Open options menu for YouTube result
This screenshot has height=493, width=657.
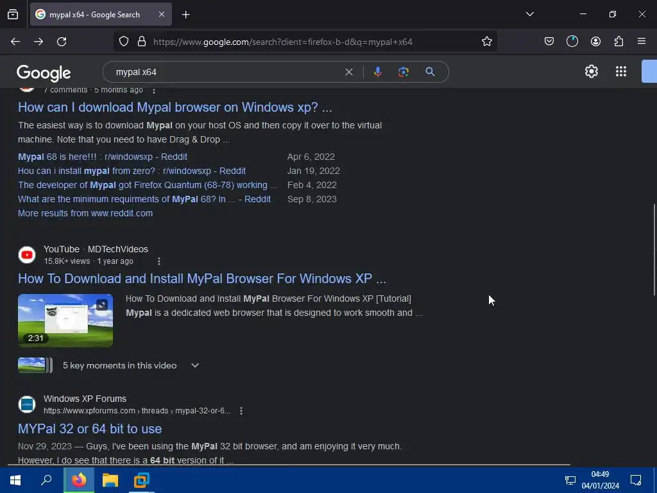[159, 261]
